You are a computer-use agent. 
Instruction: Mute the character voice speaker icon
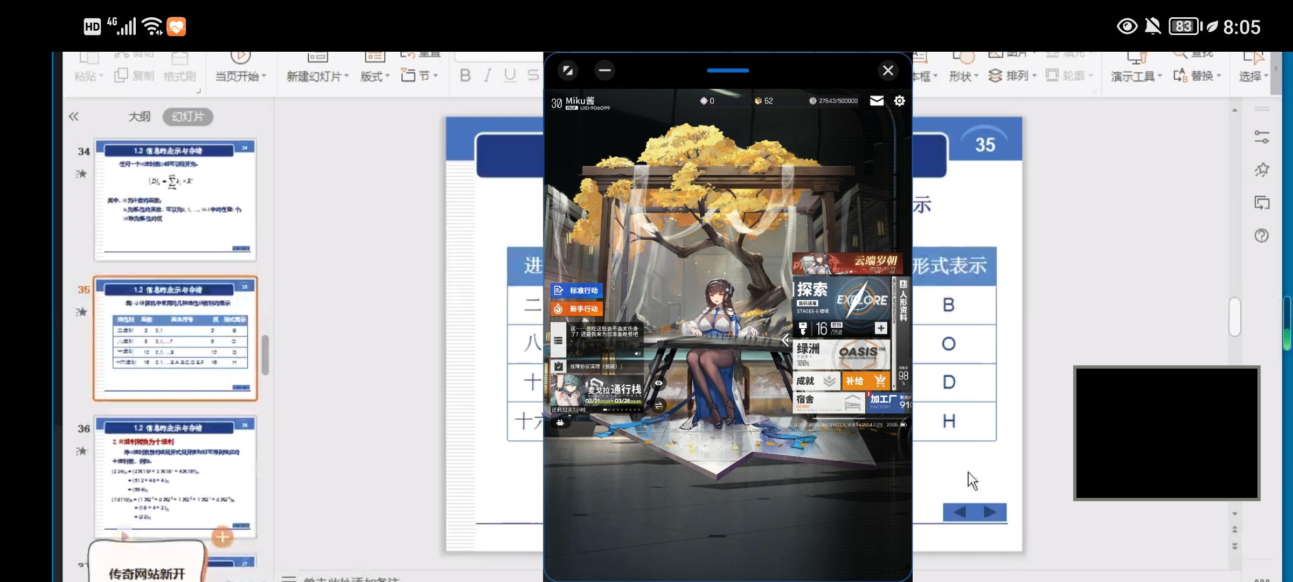pos(637,354)
